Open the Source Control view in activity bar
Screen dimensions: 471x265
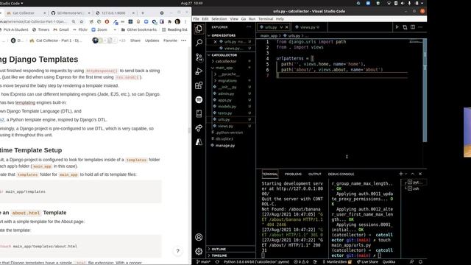coord(199,57)
